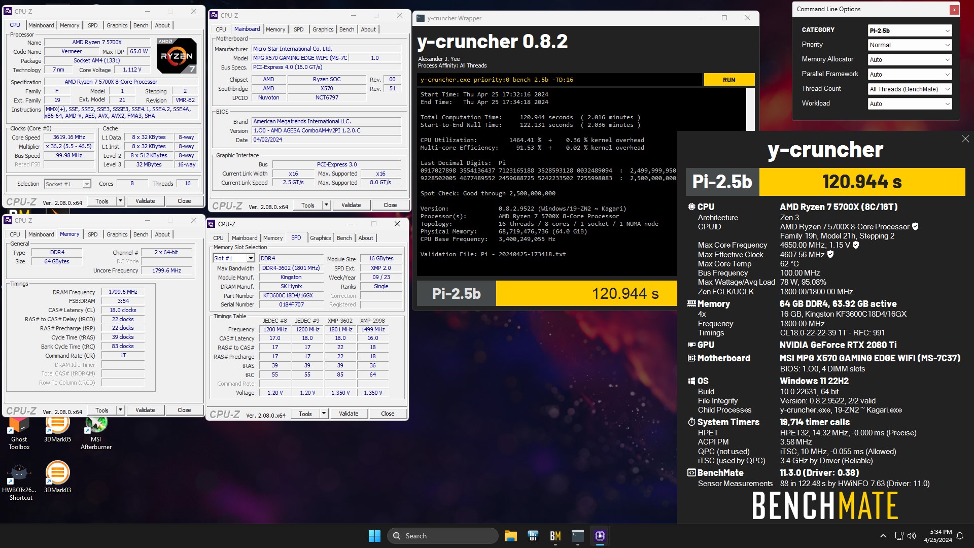Screen dimensions: 974x548
Task: Click the y-cruncher Wrapper title bar icon
Action: [x=420, y=18]
